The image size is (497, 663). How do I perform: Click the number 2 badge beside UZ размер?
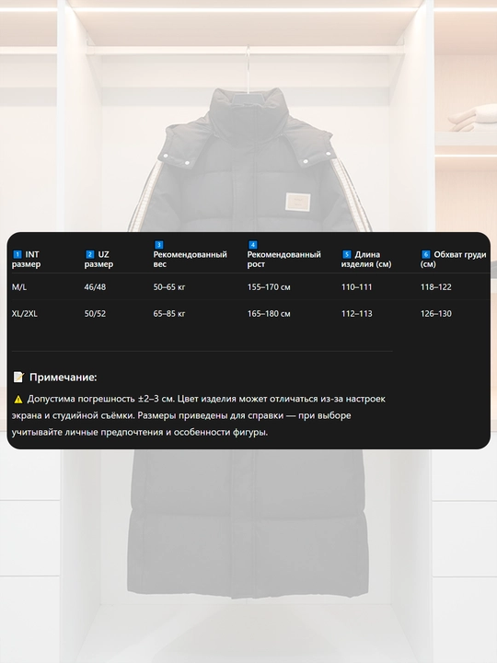(x=90, y=254)
